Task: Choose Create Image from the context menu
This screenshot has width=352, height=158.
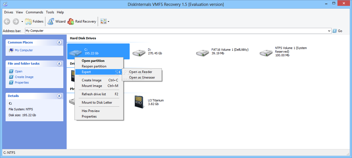Action: click(99, 80)
